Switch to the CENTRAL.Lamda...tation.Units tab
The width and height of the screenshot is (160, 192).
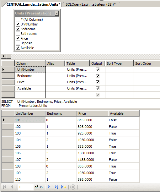click(x=33, y=4)
